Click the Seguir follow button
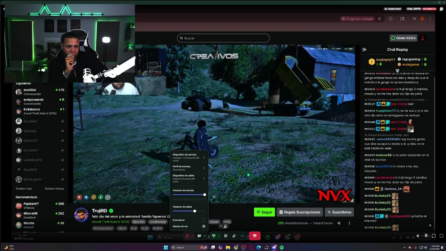This screenshot has height=251, width=446. [264, 212]
